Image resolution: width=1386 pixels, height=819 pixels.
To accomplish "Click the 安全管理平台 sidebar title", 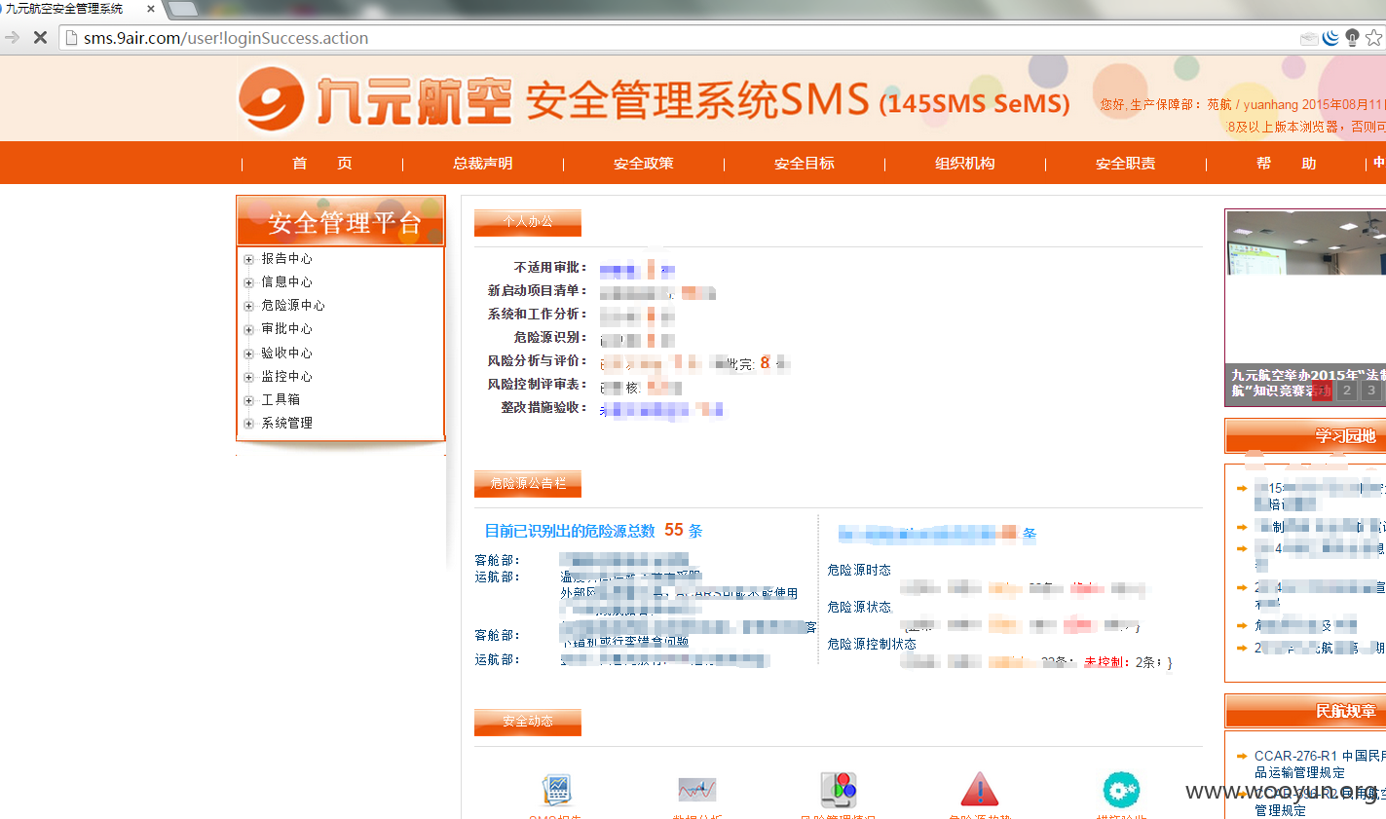I will click(x=341, y=222).
